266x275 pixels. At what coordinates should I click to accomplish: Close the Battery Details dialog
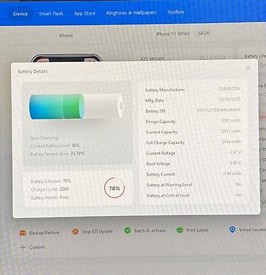248,68
